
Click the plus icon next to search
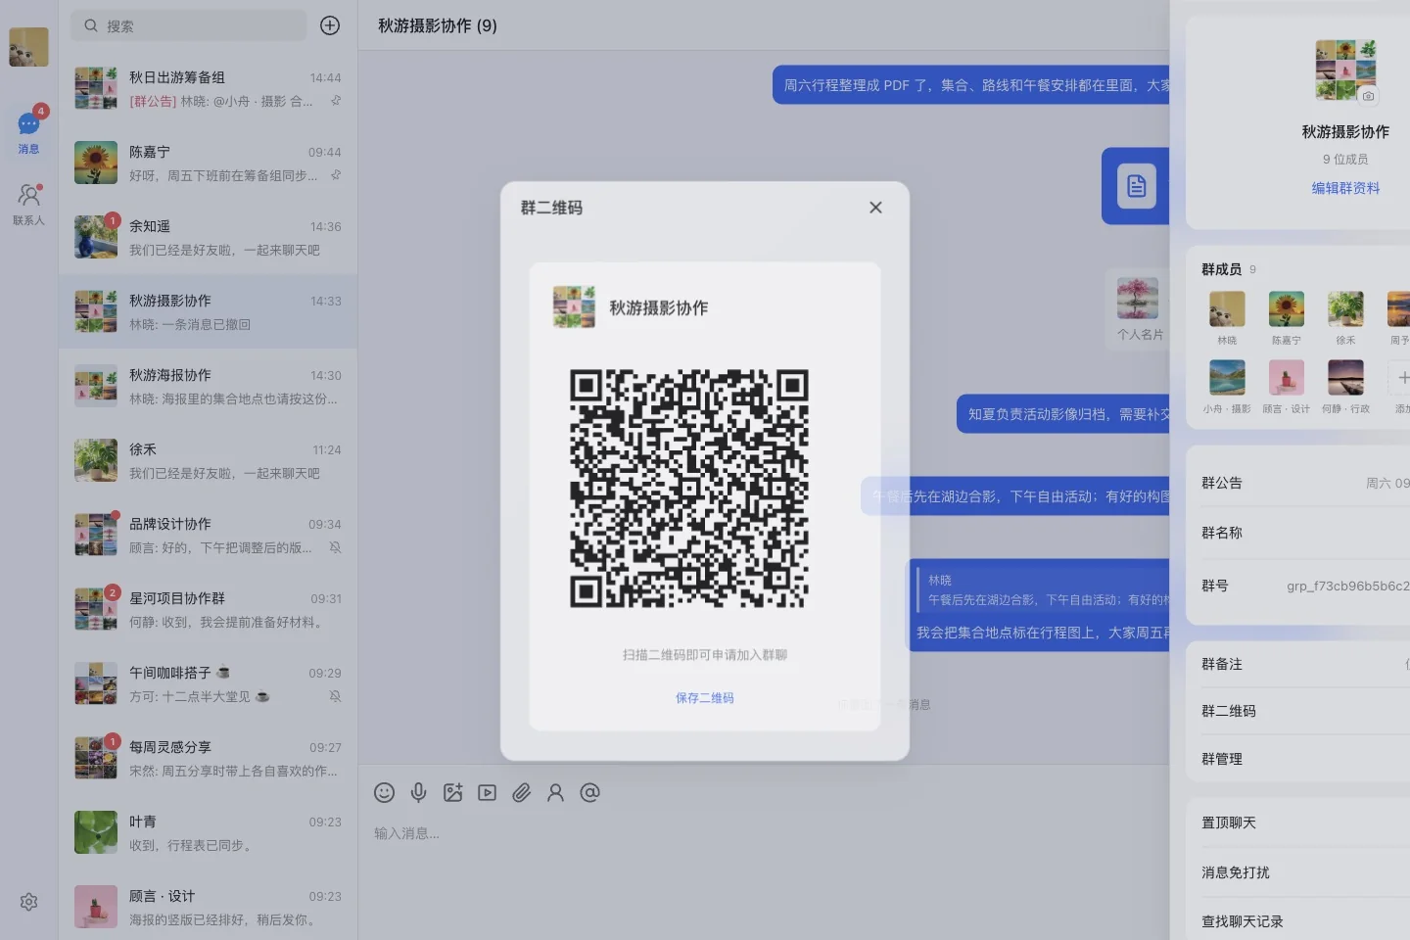(330, 25)
